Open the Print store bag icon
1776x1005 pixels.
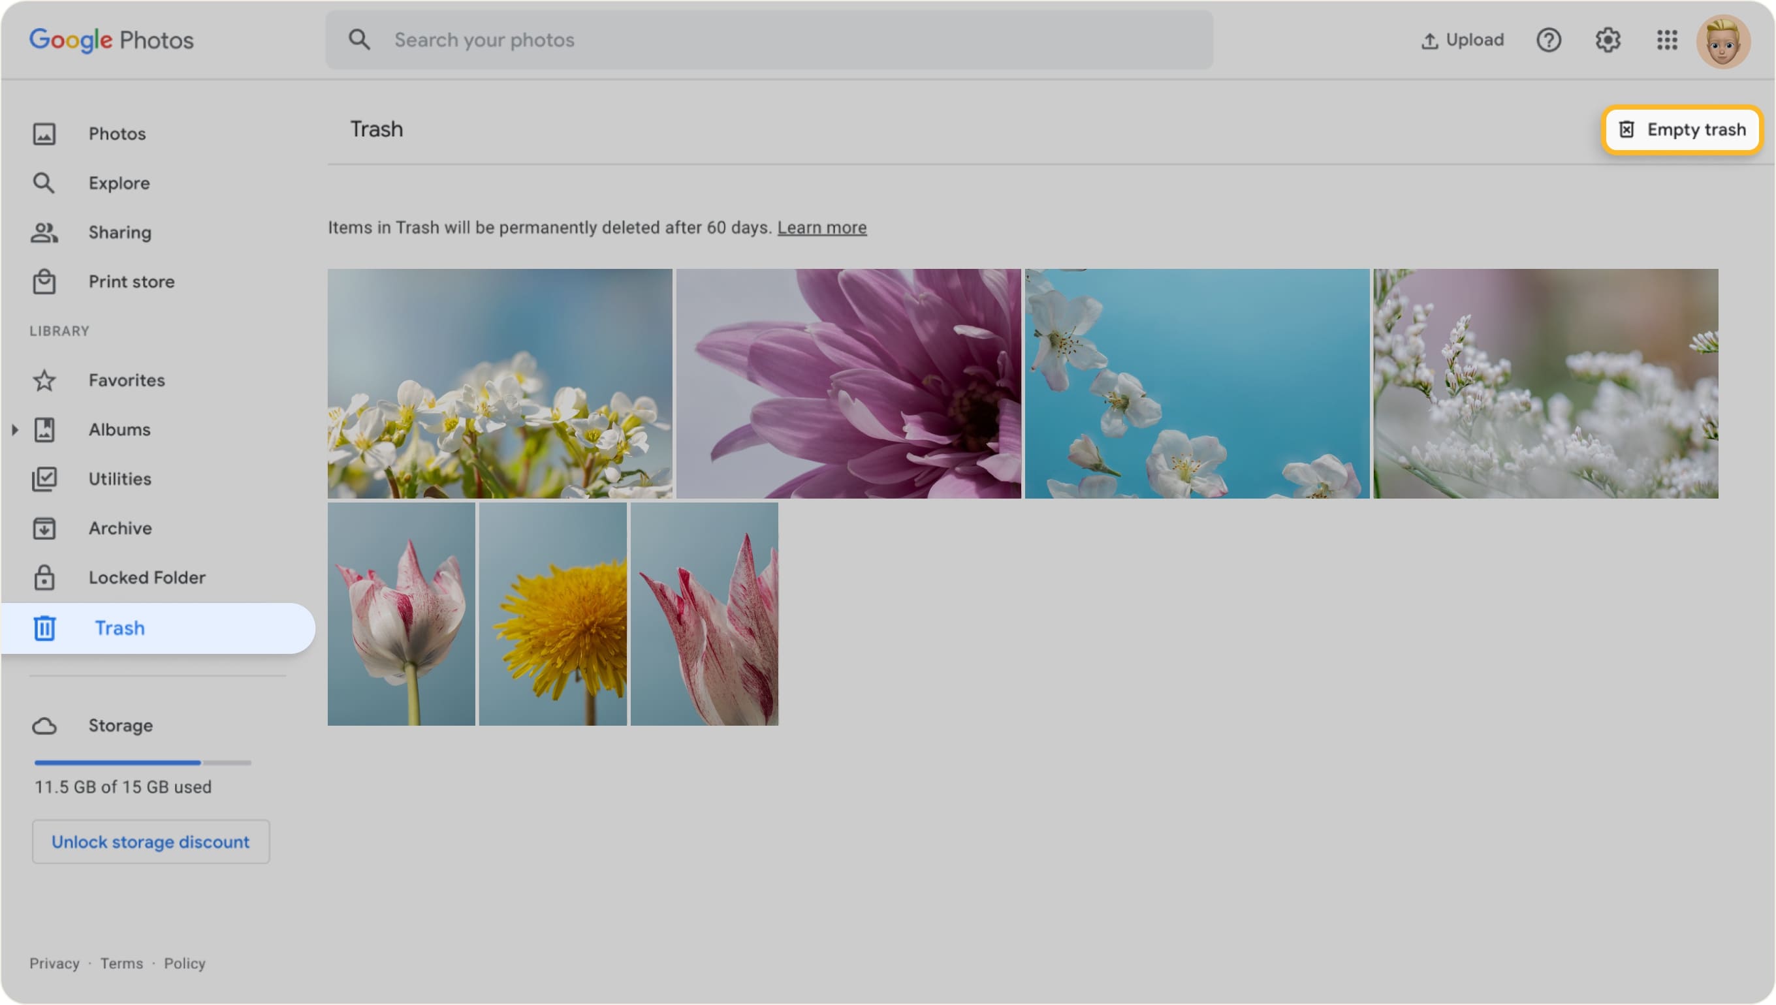(x=44, y=281)
